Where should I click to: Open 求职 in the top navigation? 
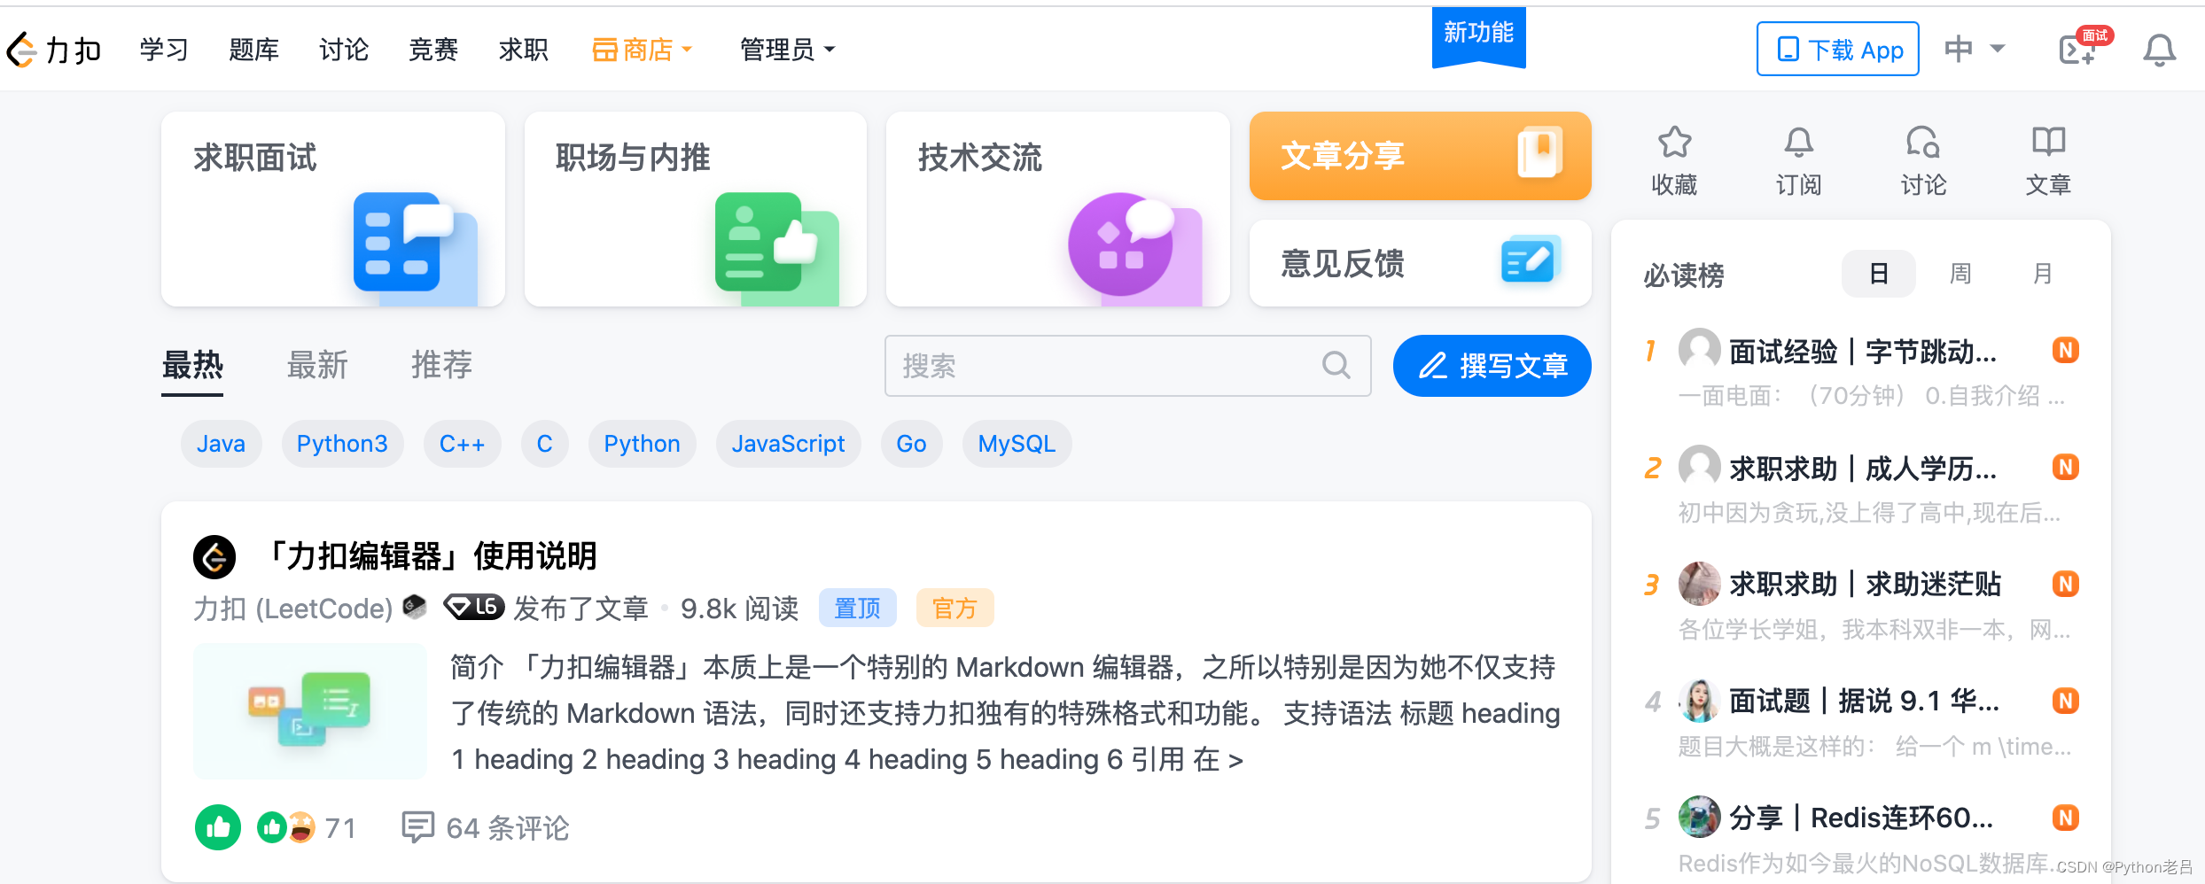click(x=524, y=50)
